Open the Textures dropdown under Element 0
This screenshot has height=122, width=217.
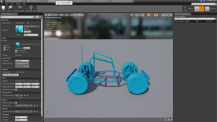[27, 32]
